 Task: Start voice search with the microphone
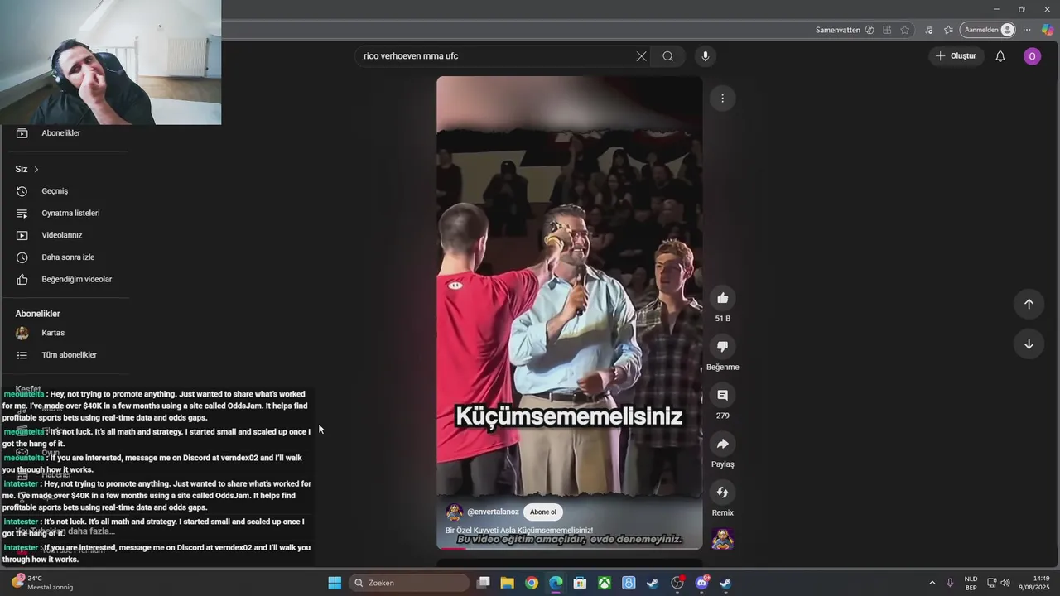(706, 56)
